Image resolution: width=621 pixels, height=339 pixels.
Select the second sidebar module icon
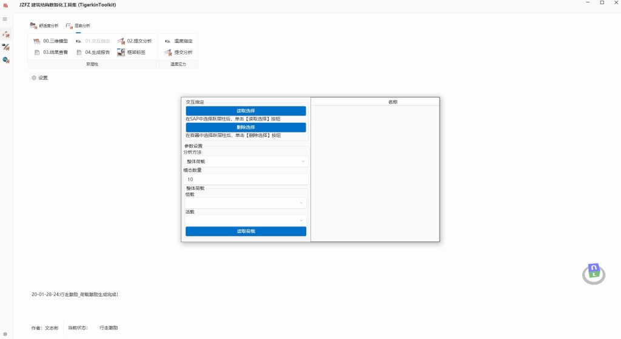pos(6,47)
